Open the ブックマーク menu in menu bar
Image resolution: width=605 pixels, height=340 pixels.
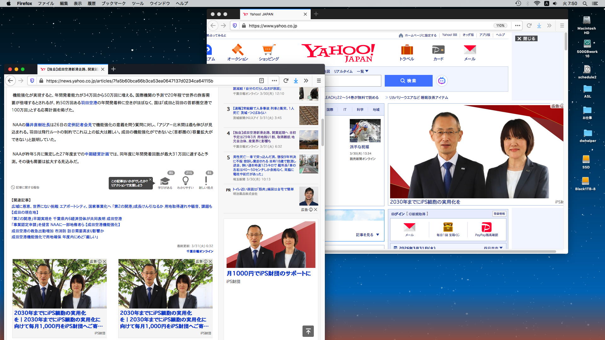(113, 3)
